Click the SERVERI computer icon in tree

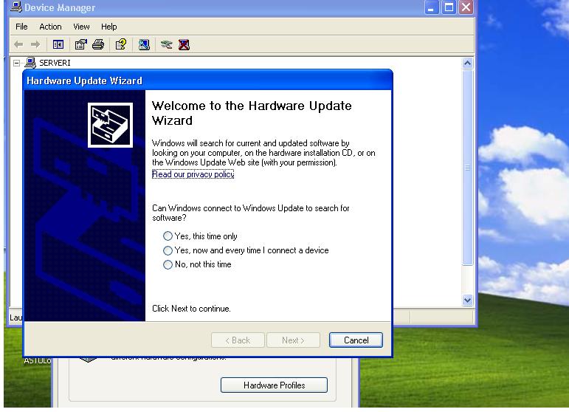click(30, 63)
